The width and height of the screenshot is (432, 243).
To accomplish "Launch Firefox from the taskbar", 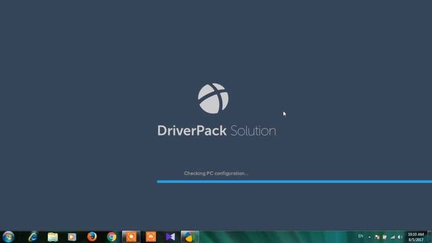I will coord(92,237).
